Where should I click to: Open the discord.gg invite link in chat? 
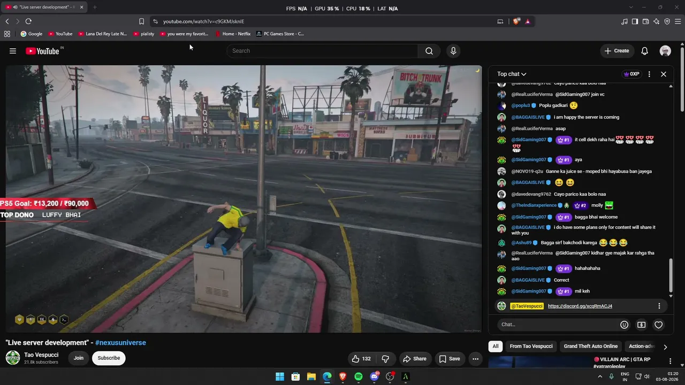[580, 306]
